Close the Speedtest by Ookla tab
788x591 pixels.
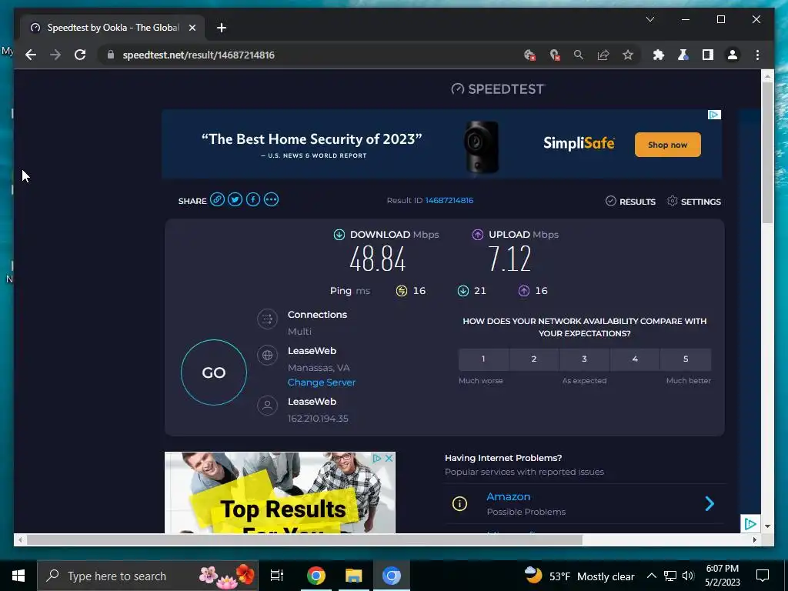point(192,28)
